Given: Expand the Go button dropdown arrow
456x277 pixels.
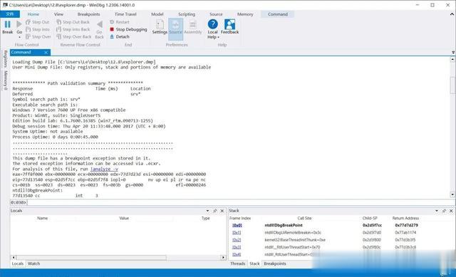Looking at the screenshot, I should click(19, 37).
